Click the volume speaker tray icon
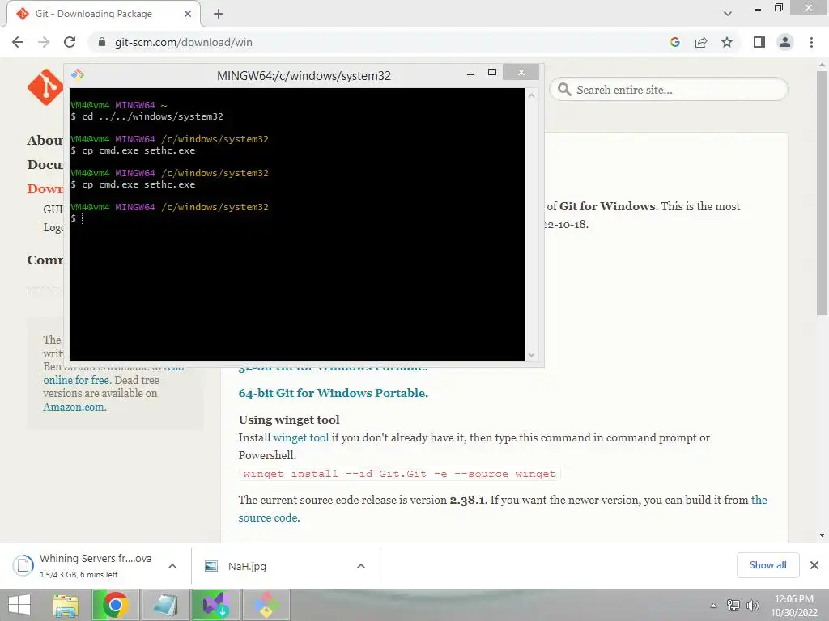829x621 pixels. pyautogui.click(x=752, y=606)
